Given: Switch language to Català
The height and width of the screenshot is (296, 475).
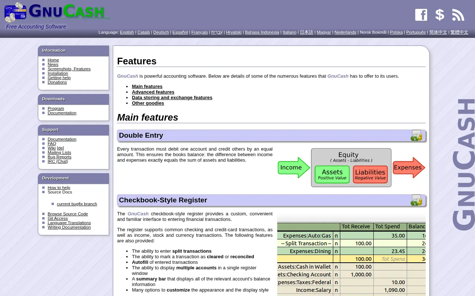Looking at the screenshot, I should coord(144,33).
